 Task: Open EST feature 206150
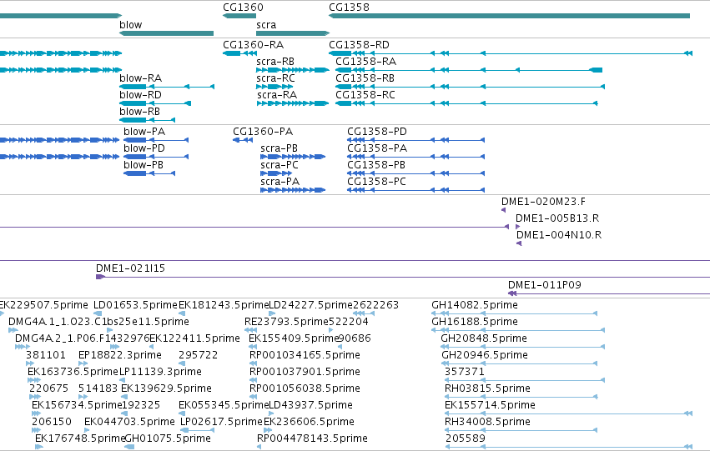[x=36, y=431]
